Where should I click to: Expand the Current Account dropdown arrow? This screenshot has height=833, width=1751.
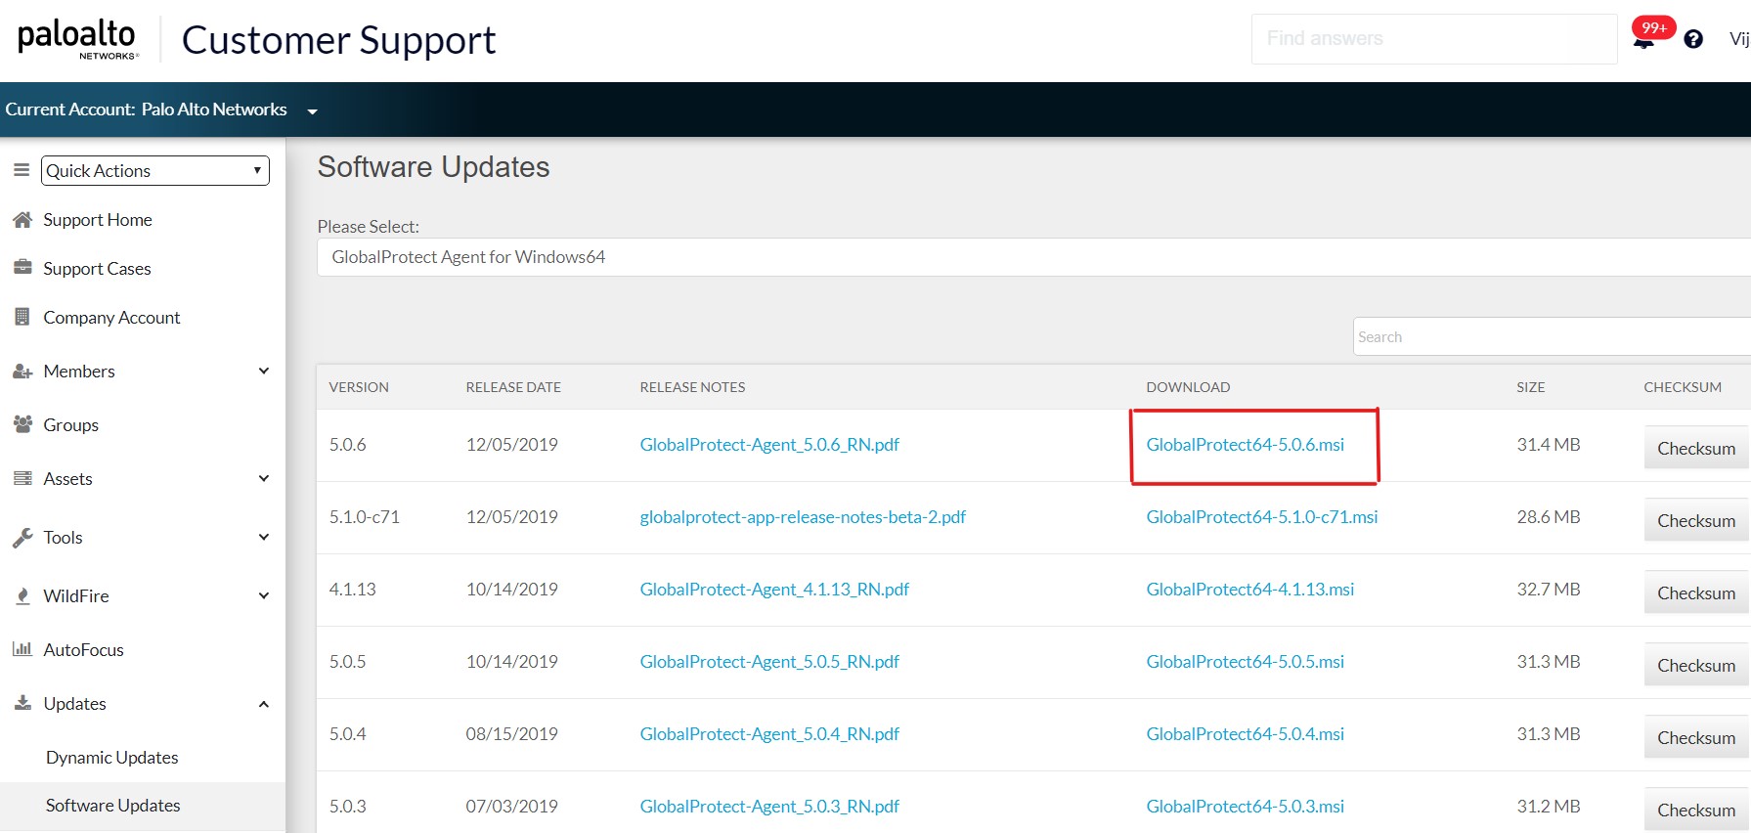tap(313, 111)
